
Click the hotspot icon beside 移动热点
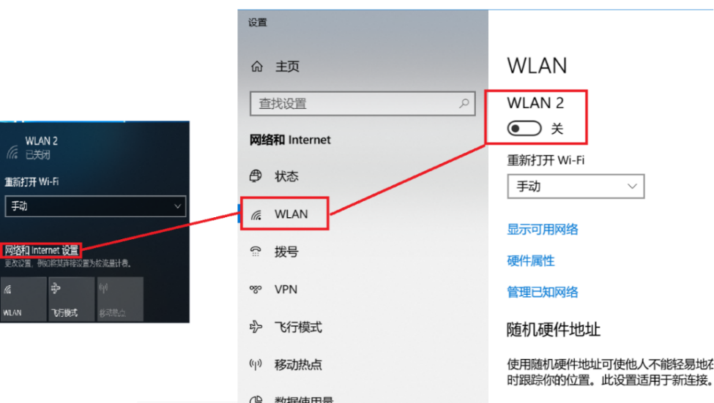pos(256,364)
